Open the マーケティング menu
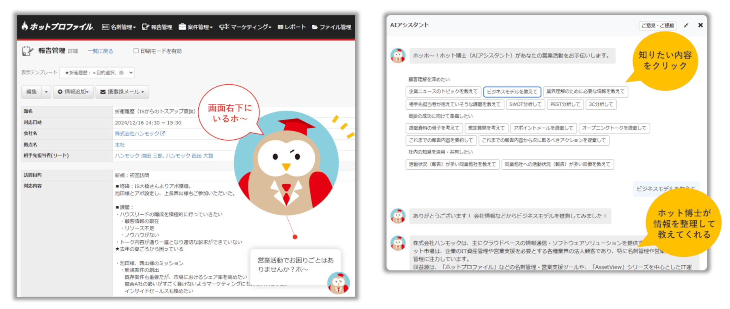Viewport: 730px width, 309px height. click(x=245, y=27)
